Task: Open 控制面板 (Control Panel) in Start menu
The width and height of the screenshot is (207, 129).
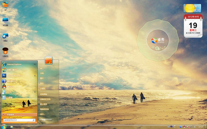Action: click(43, 94)
